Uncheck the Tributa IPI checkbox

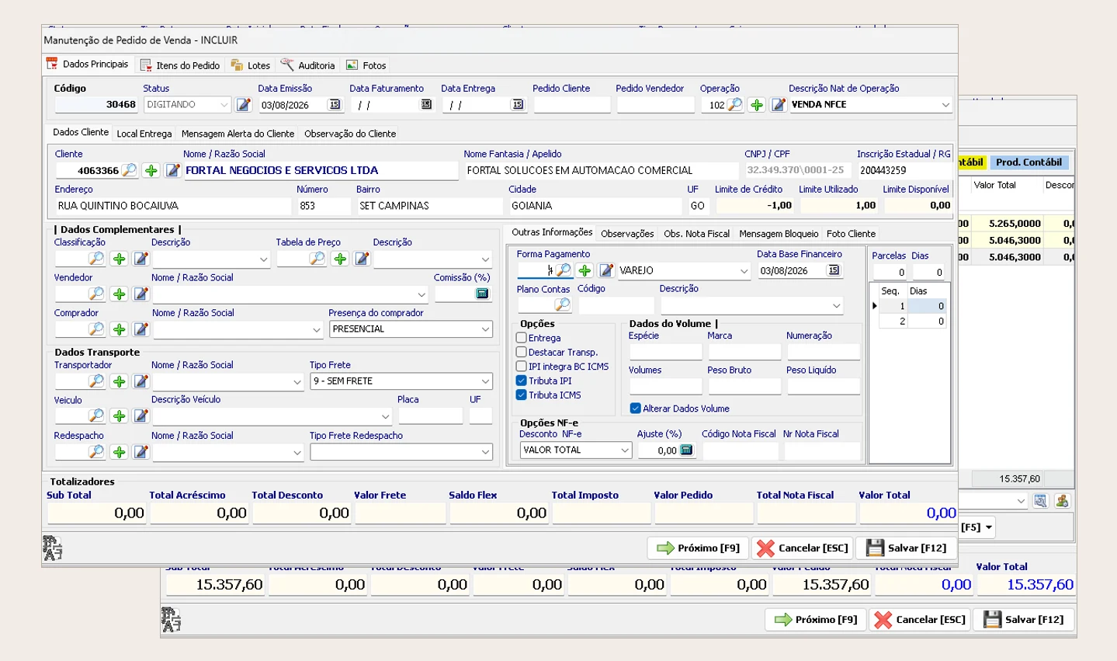pos(522,381)
